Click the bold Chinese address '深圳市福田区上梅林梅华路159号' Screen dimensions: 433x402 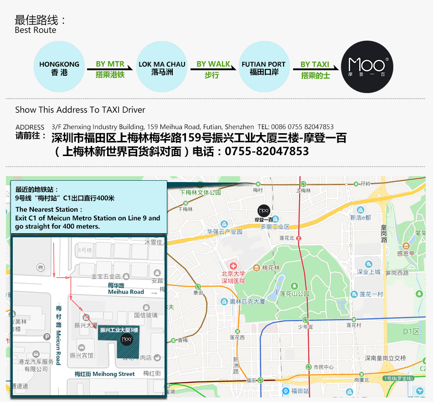(x=132, y=138)
